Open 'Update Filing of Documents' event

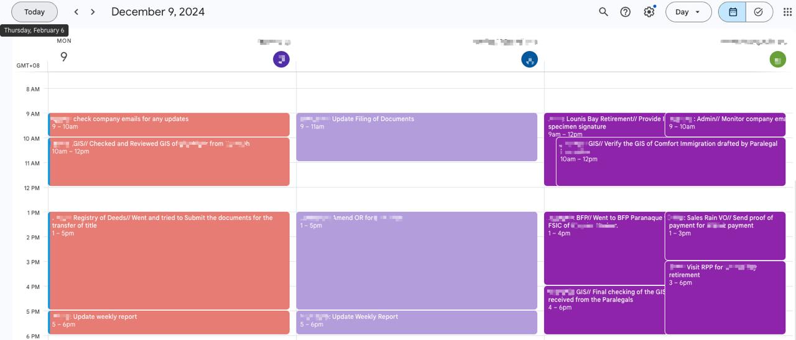[x=417, y=137]
